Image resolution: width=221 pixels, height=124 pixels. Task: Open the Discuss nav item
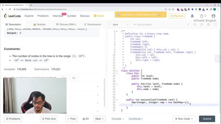tap(85, 16)
